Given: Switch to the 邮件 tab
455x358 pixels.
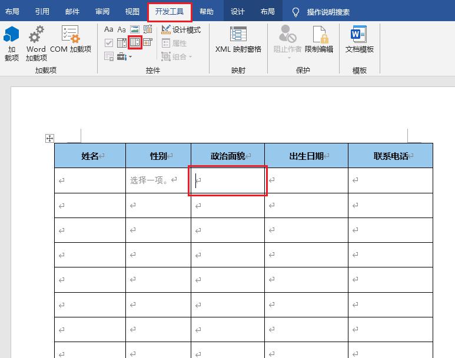Looking at the screenshot, I should [72, 12].
